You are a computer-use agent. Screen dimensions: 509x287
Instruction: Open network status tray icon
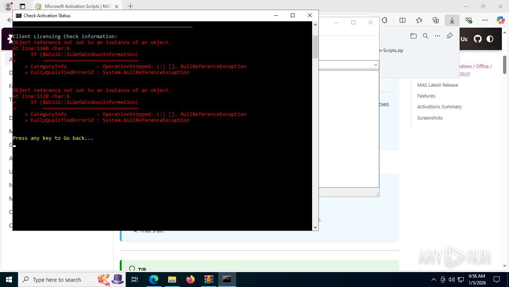[461, 280]
